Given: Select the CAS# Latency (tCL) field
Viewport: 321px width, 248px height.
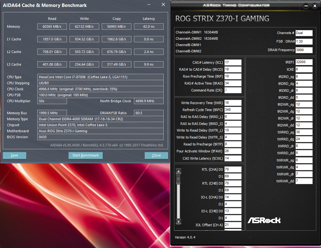Looking at the screenshot, I should [x=233, y=62].
